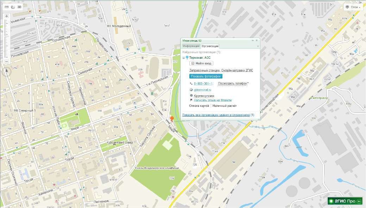This screenshot has width=366, height=208.
Task: Click the orange map pin marker
Action: pyautogui.click(x=172, y=119)
